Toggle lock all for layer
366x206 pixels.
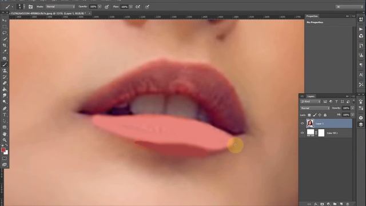325,115
